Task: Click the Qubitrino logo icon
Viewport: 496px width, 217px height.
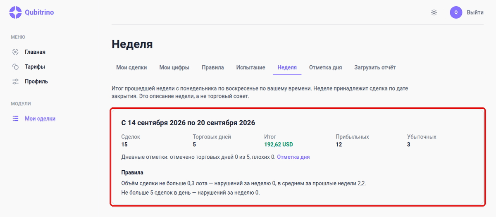Action: coord(15,12)
